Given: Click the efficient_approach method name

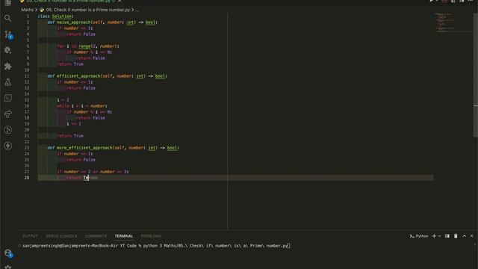Looking at the screenshot, I should [x=78, y=76].
